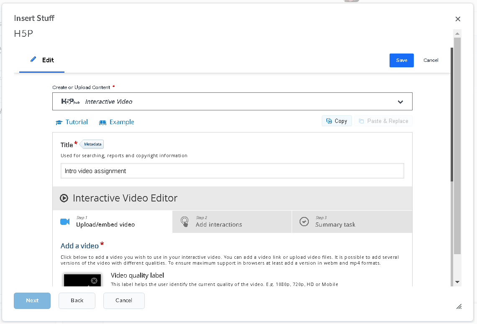Open the Tutorial link
Screen dimensions: 477x324
(x=72, y=122)
